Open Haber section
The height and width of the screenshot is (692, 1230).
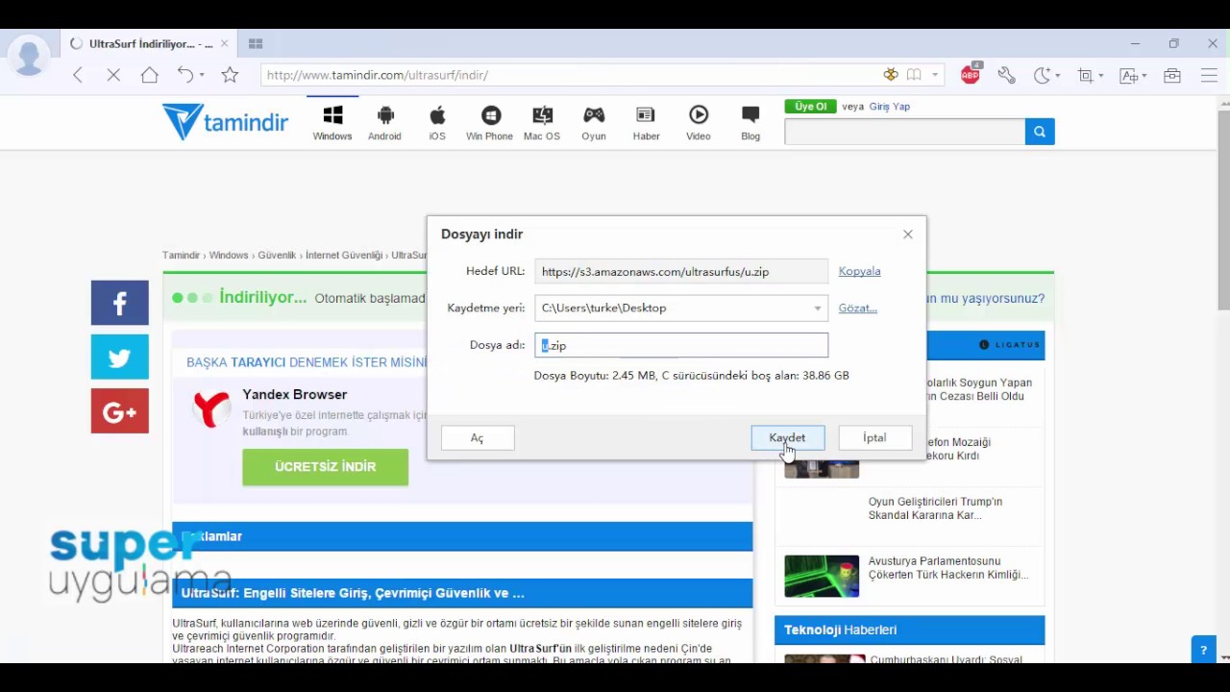[646, 123]
